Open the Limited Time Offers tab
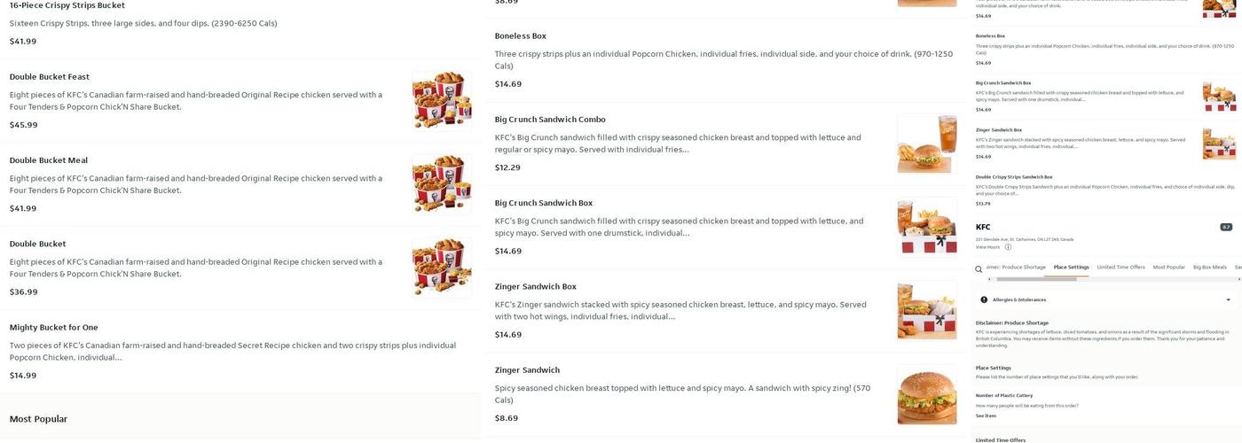 tap(1120, 267)
